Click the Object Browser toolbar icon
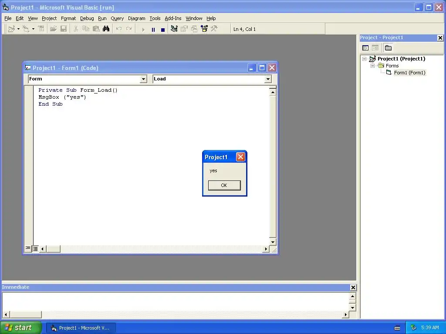This screenshot has width=446, height=334. (204, 29)
